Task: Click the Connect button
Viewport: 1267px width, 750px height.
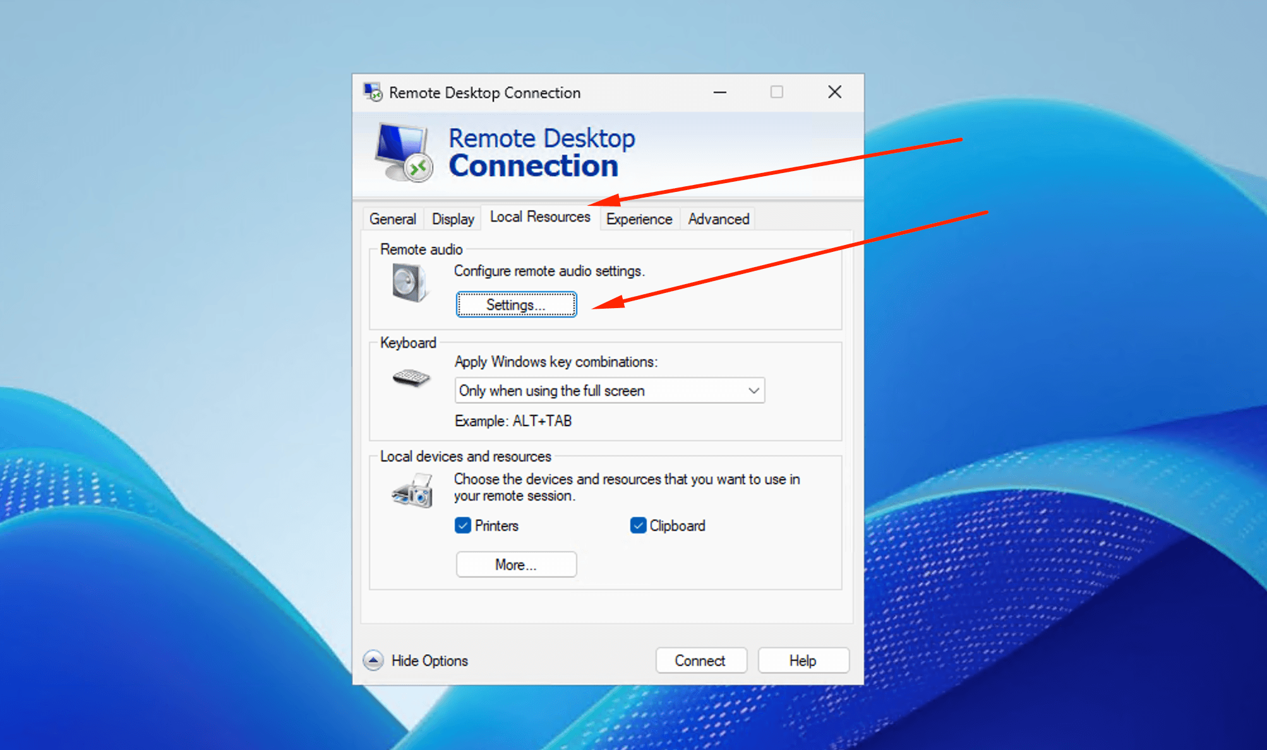Action: 700,660
